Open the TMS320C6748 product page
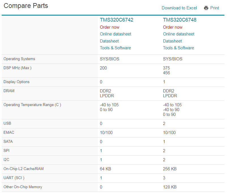The image size is (234, 195). pyautogui.click(x=179, y=20)
